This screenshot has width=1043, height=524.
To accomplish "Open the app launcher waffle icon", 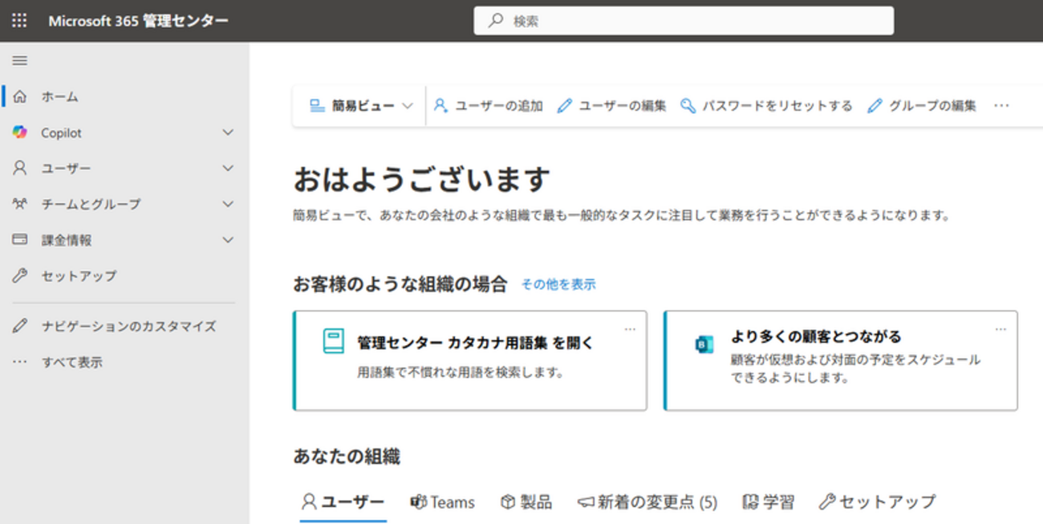I will [19, 21].
